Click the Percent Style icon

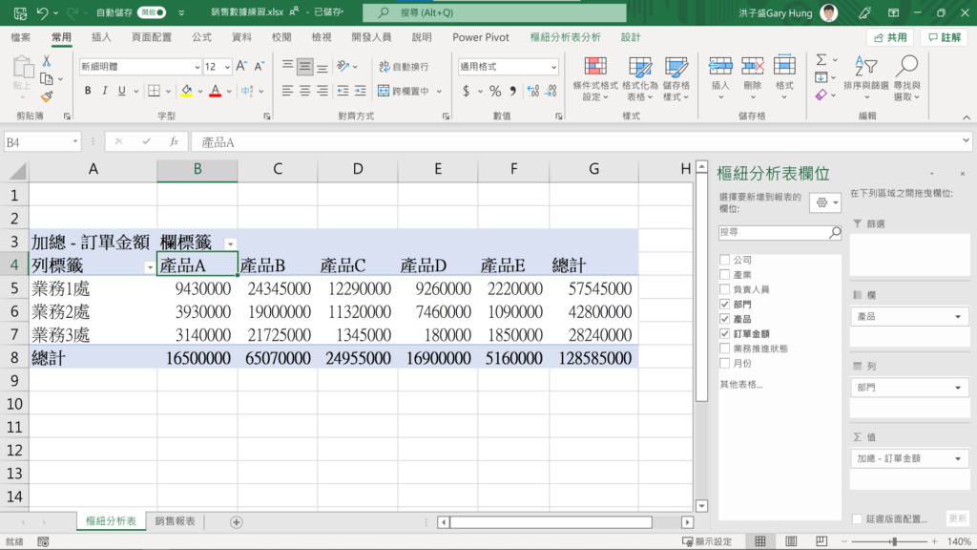[x=495, y=91]
